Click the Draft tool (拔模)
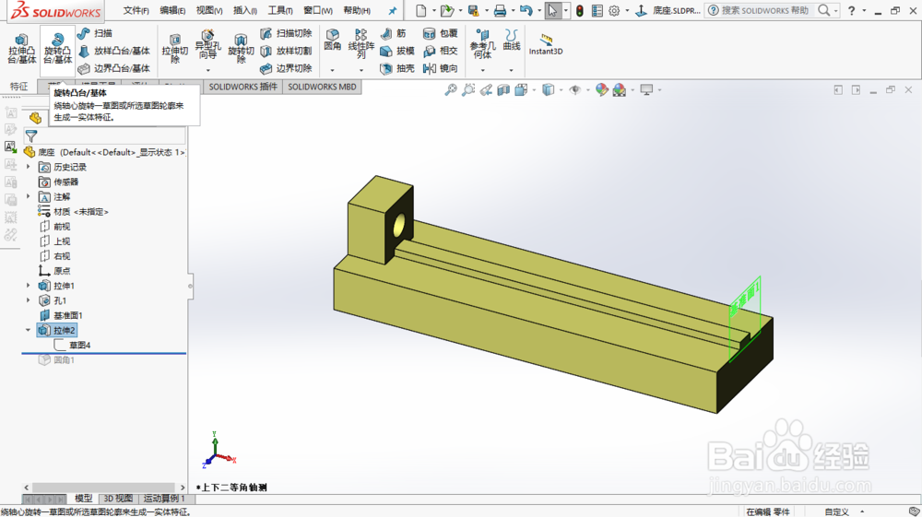 (397, 51)
